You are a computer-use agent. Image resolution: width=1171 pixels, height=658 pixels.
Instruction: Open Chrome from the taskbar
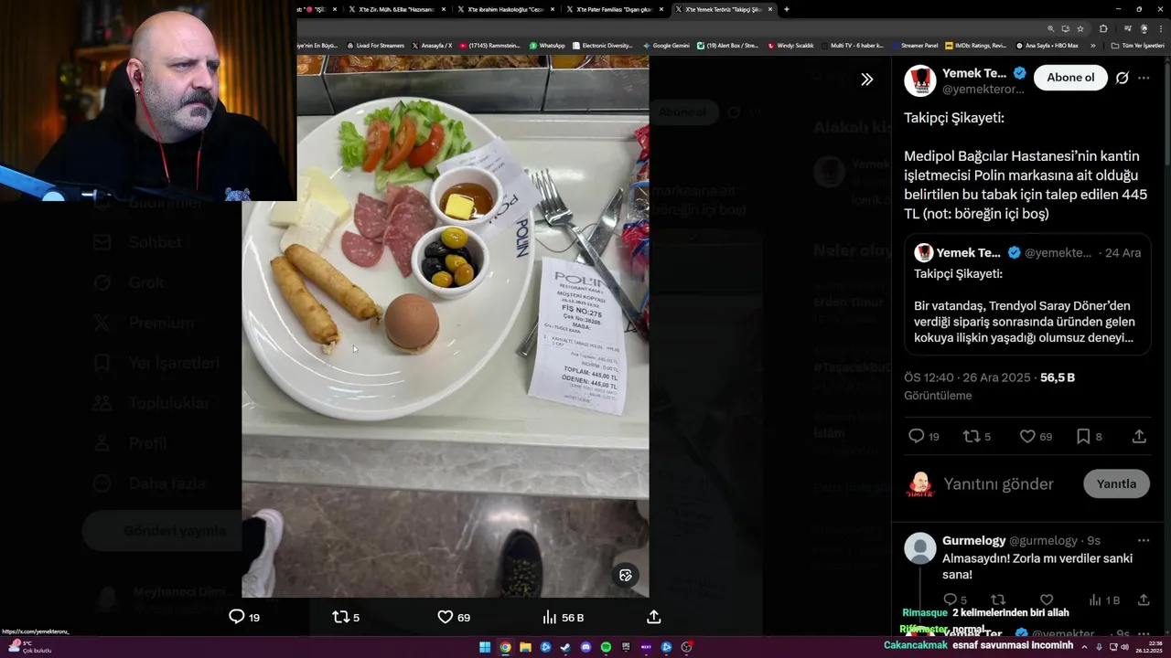[505, 647]
